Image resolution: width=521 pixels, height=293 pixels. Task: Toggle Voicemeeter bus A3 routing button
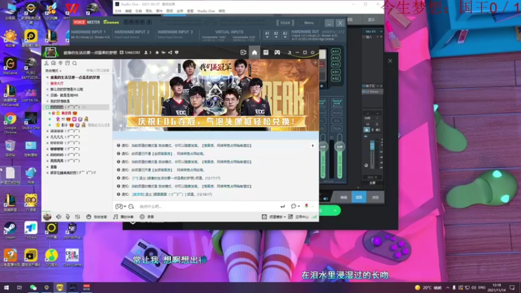pyautogui.click(x=335, y=64)
